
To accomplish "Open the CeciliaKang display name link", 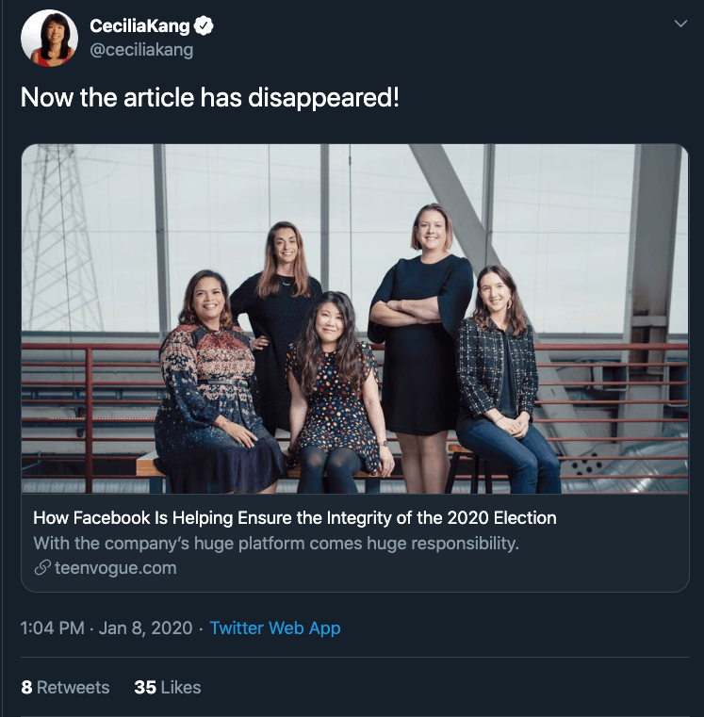I will pyautogui.click(x=139, y=26).
